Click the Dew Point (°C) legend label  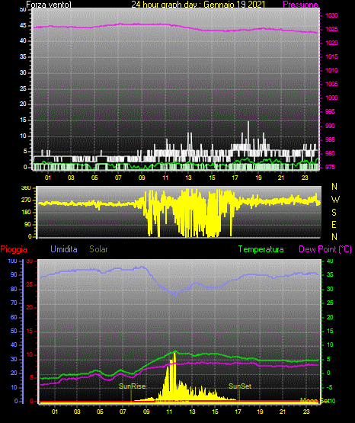[325, 249]
